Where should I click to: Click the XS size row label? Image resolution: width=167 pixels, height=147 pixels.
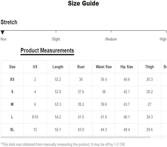(12, 80)
